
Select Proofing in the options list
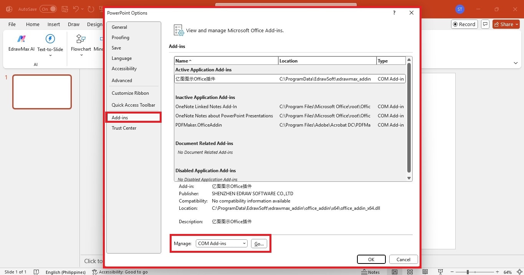click(x=133, y=38)
